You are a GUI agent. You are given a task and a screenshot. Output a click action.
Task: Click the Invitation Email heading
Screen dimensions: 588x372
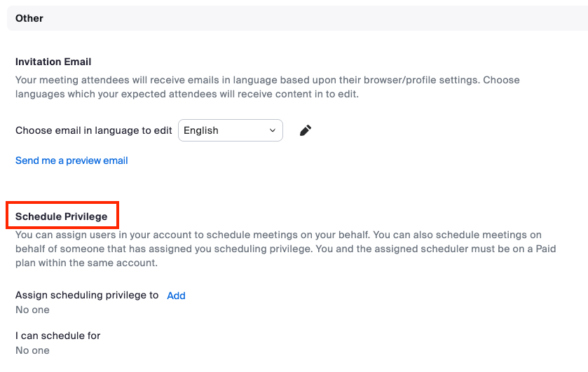tap(53, 62)
